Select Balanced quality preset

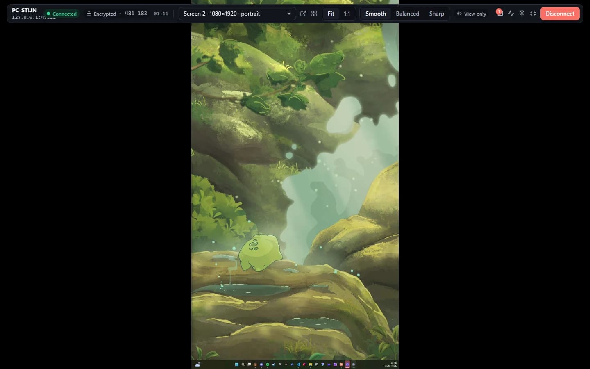[408, 14]
